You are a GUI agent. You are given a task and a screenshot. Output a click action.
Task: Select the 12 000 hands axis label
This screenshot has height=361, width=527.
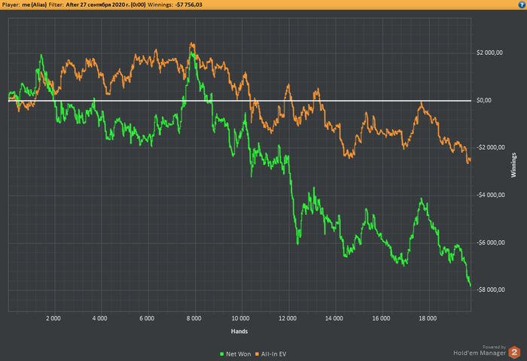point(288,318)
